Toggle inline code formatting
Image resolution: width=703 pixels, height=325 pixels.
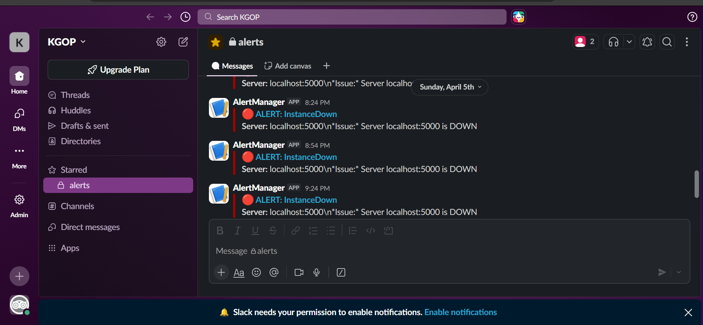[371, 230]
